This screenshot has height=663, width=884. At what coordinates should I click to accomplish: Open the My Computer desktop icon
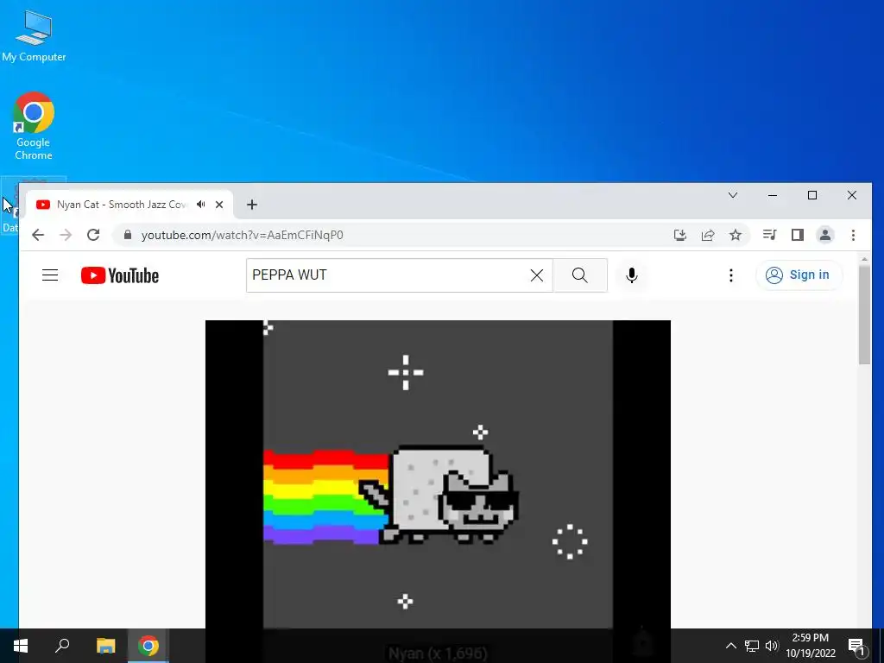[x=34, y=36]
